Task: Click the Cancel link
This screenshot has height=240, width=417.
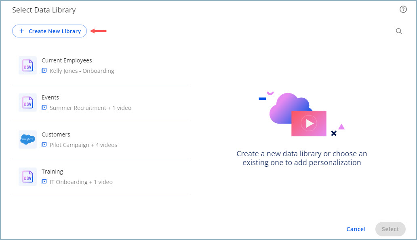Action: pyautogui.click(x=356, y=229)
